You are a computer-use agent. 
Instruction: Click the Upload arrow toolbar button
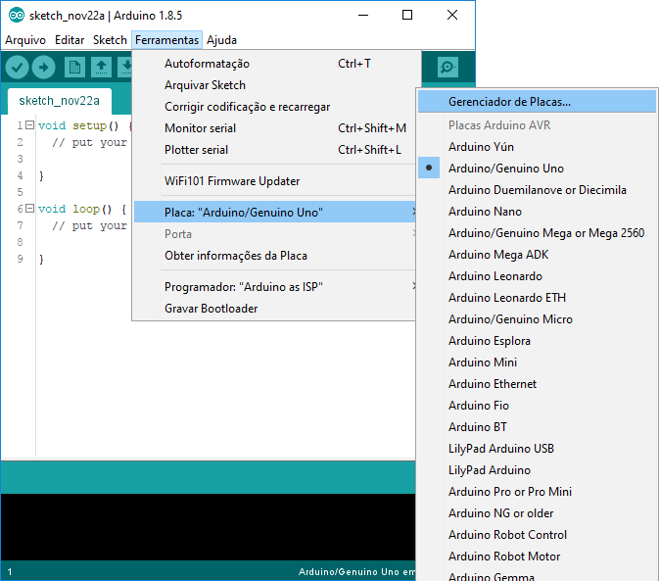coord(44,68)
